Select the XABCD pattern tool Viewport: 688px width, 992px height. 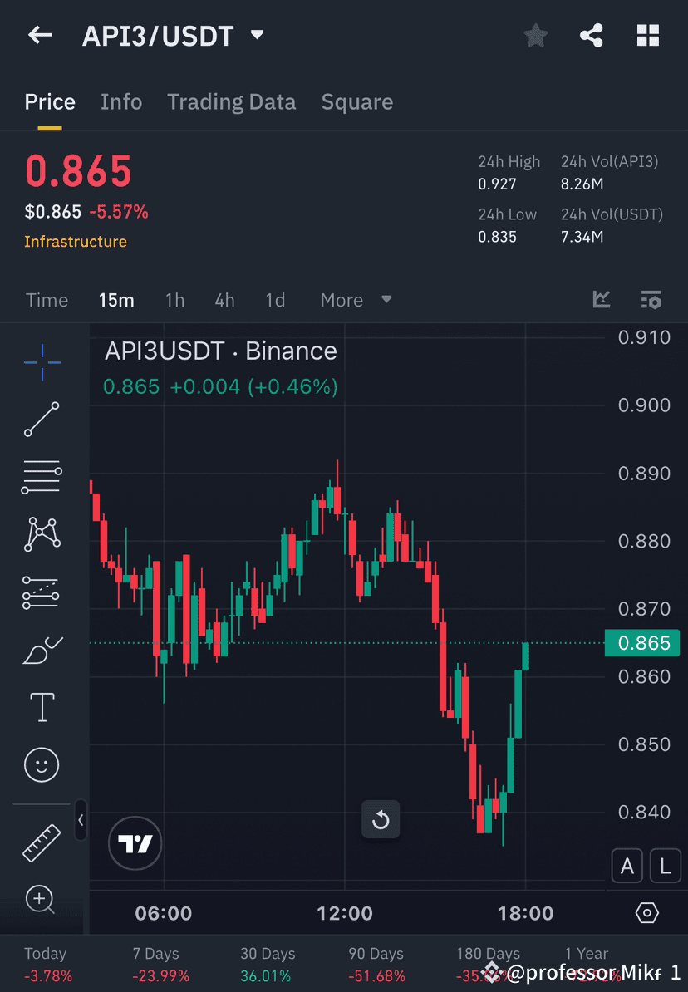(42, 534)
